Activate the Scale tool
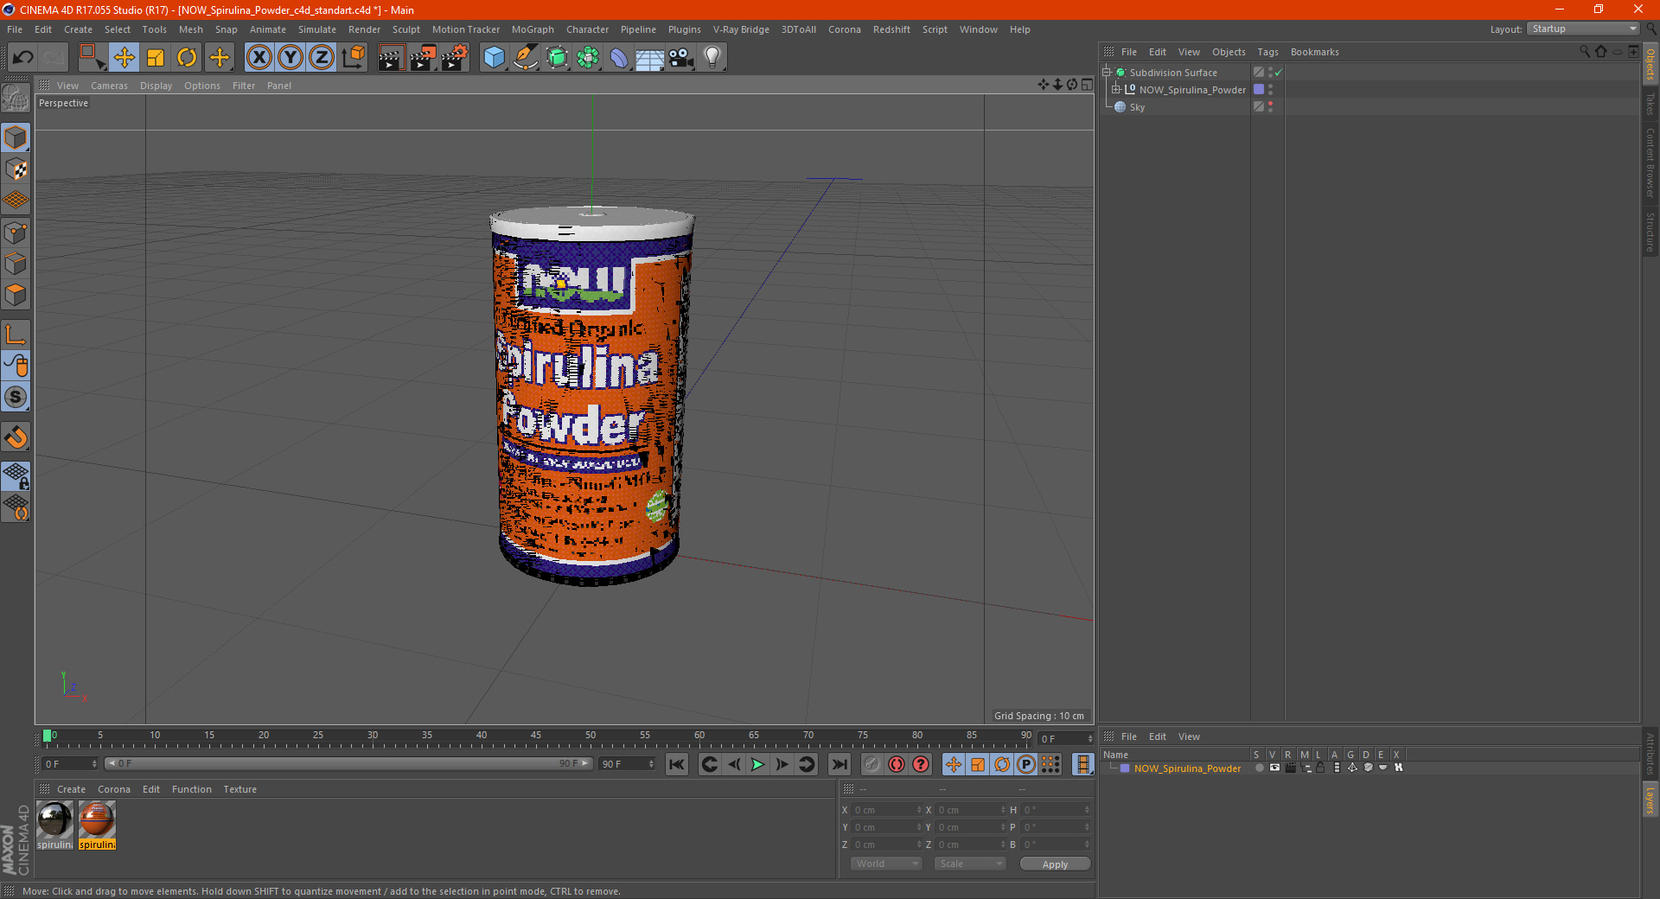This screenshot has width=1660, height=899. 156,58
